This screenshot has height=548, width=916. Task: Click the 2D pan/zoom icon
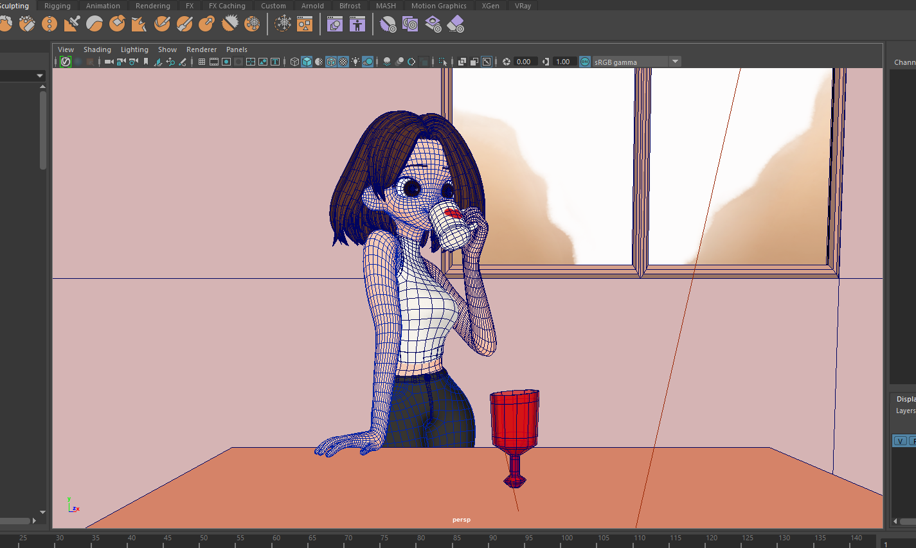(x=170, y=62)
